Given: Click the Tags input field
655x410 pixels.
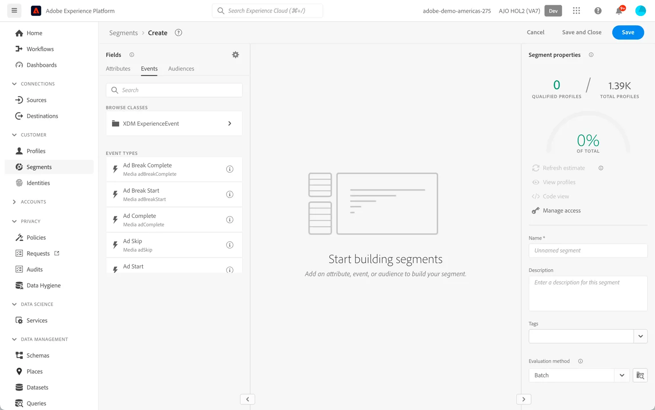Looking at the screenshot, I should pyautogui.click(x=581, y=336).
